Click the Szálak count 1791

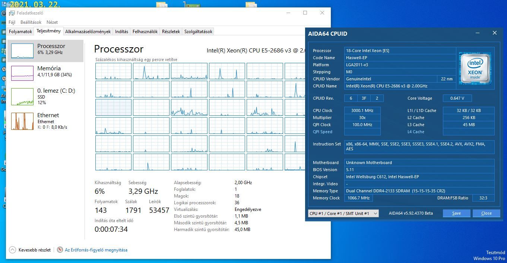(133, 210)
